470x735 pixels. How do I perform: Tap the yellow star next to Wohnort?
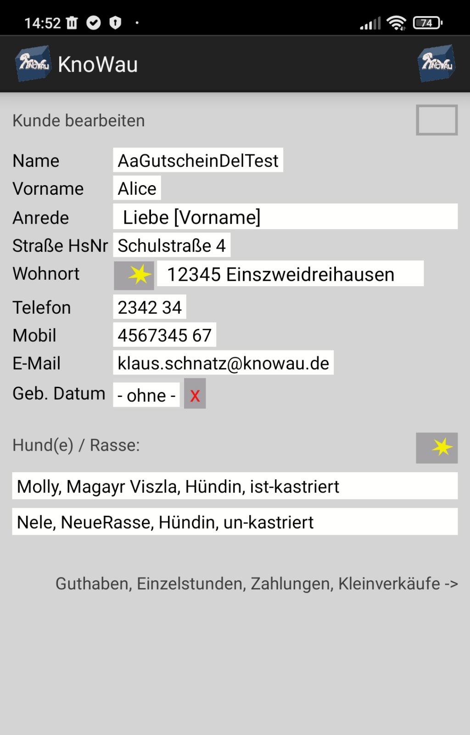click(x=134, y=275)
